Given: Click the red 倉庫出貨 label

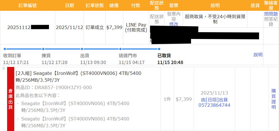Looking at the screenshot, I should 11,99.
